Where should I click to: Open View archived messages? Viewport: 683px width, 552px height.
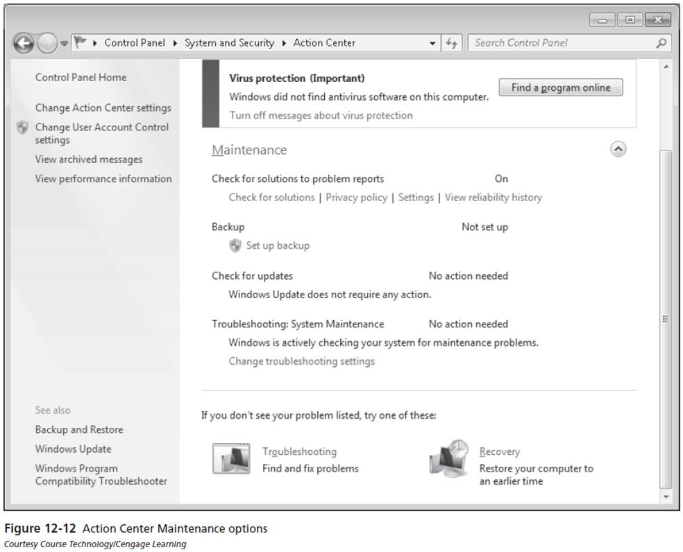pyautogui.click(x=89, y=159)
